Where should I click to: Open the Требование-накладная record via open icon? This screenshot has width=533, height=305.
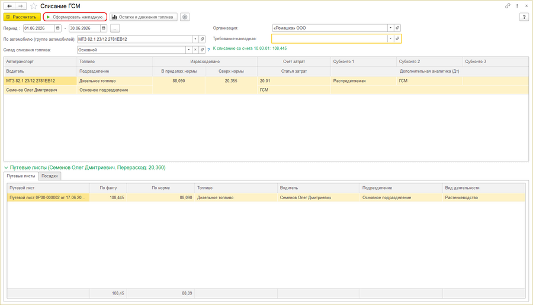397,38
